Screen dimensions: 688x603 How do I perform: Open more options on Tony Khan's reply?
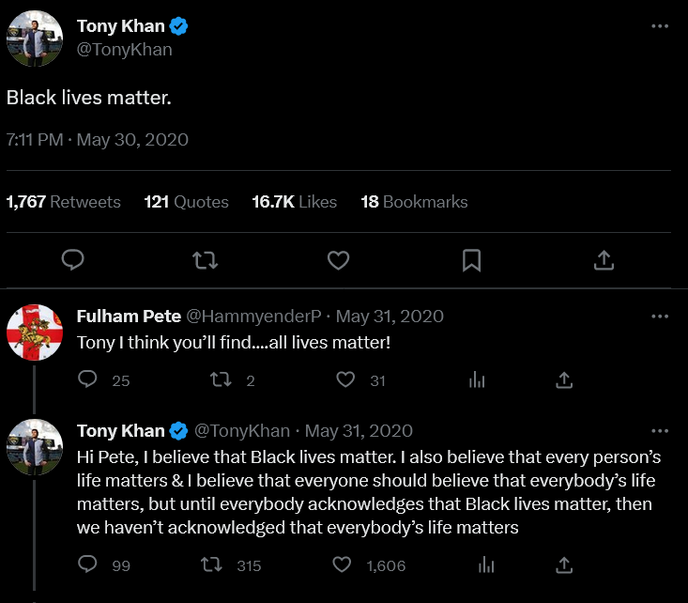pos(660,431)
